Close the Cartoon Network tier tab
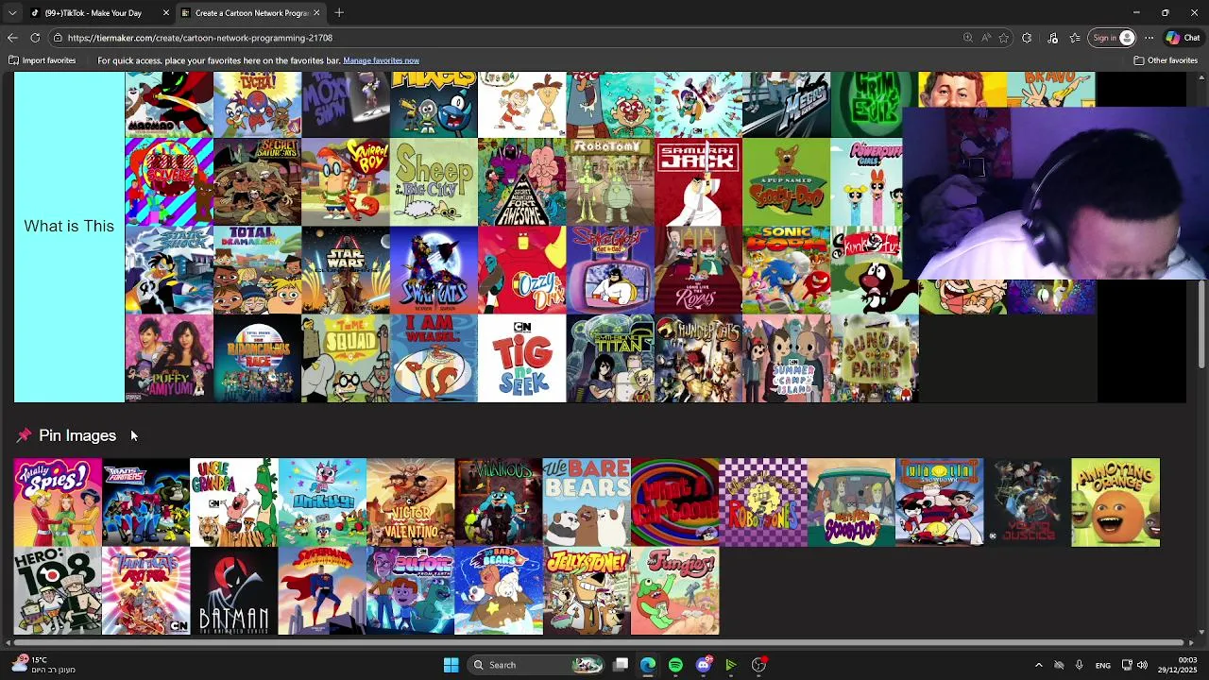Image resolution: width=1209 pixels, height=680 pixels. (x=316, y=13)
